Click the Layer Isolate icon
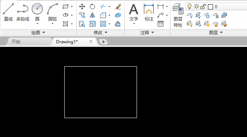This screenshot has height=137, width=247. [x=198, y=15]
